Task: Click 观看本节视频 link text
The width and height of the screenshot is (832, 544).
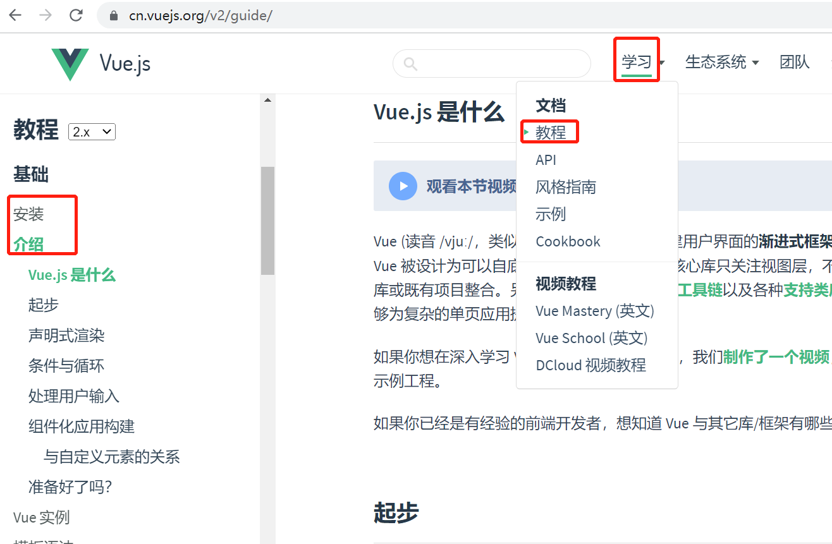Action: 472,186
